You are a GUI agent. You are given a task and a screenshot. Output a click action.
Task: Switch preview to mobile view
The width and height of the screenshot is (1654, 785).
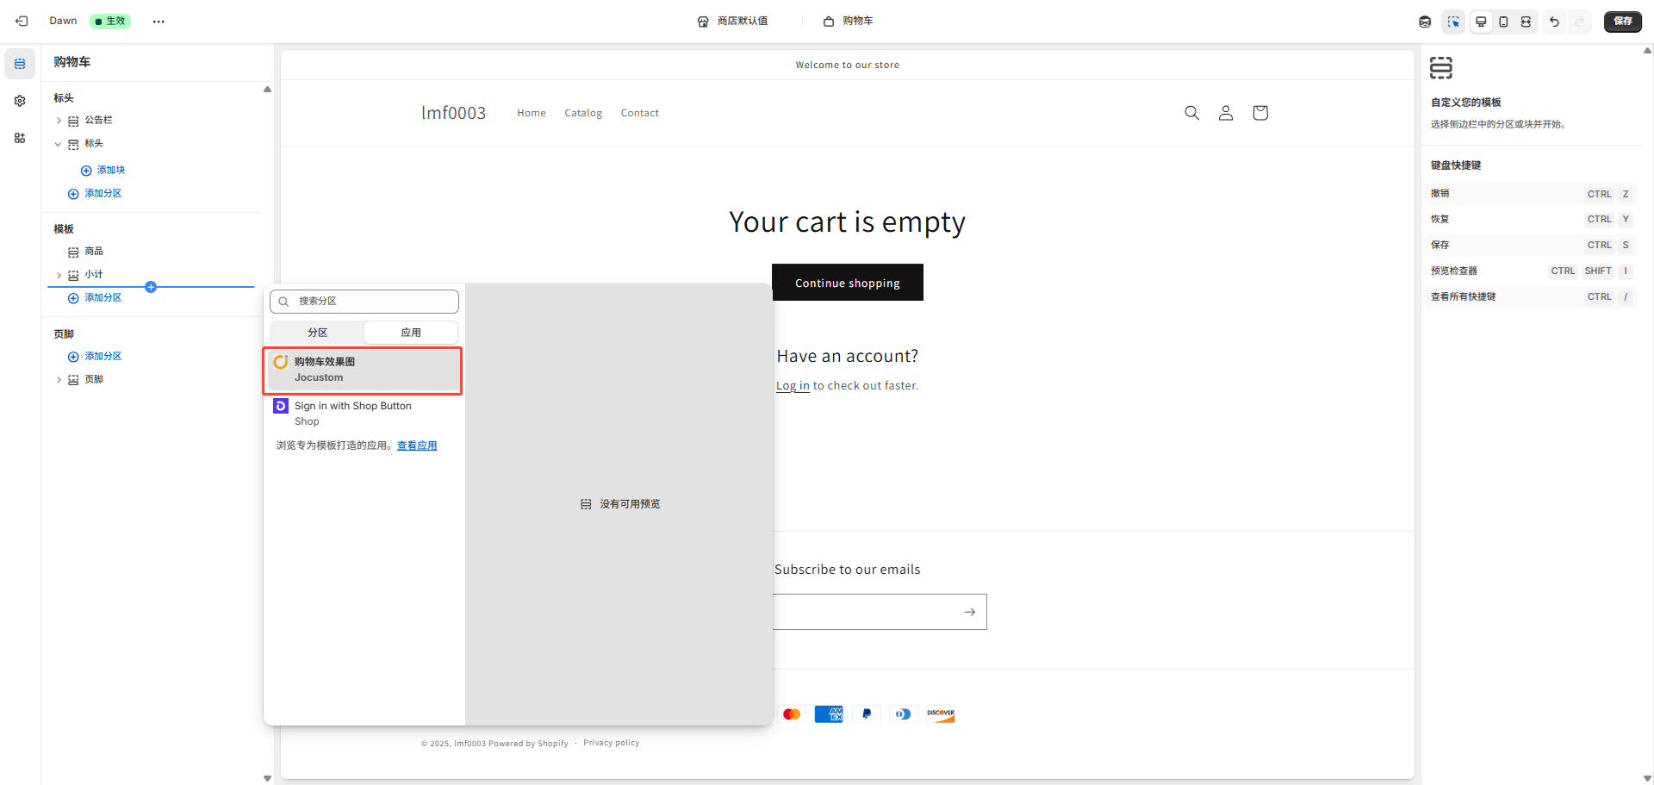click(x=1503, y=22)
